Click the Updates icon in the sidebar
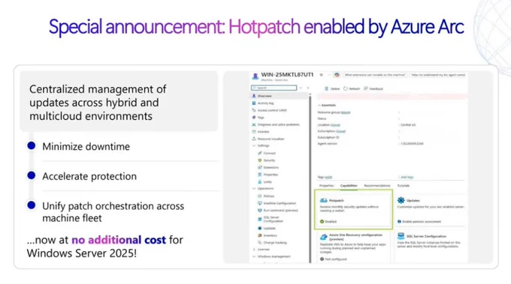 click(260, 228)
